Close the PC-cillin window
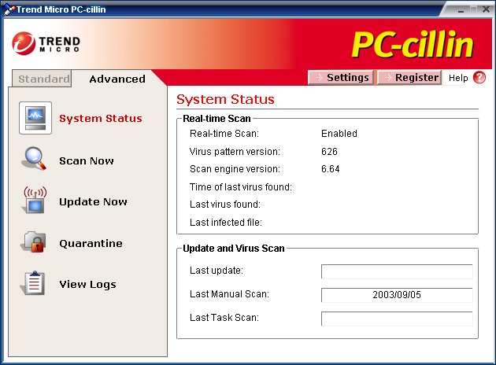The height and width of the screenshot is (365, 496). click(487, 9)
